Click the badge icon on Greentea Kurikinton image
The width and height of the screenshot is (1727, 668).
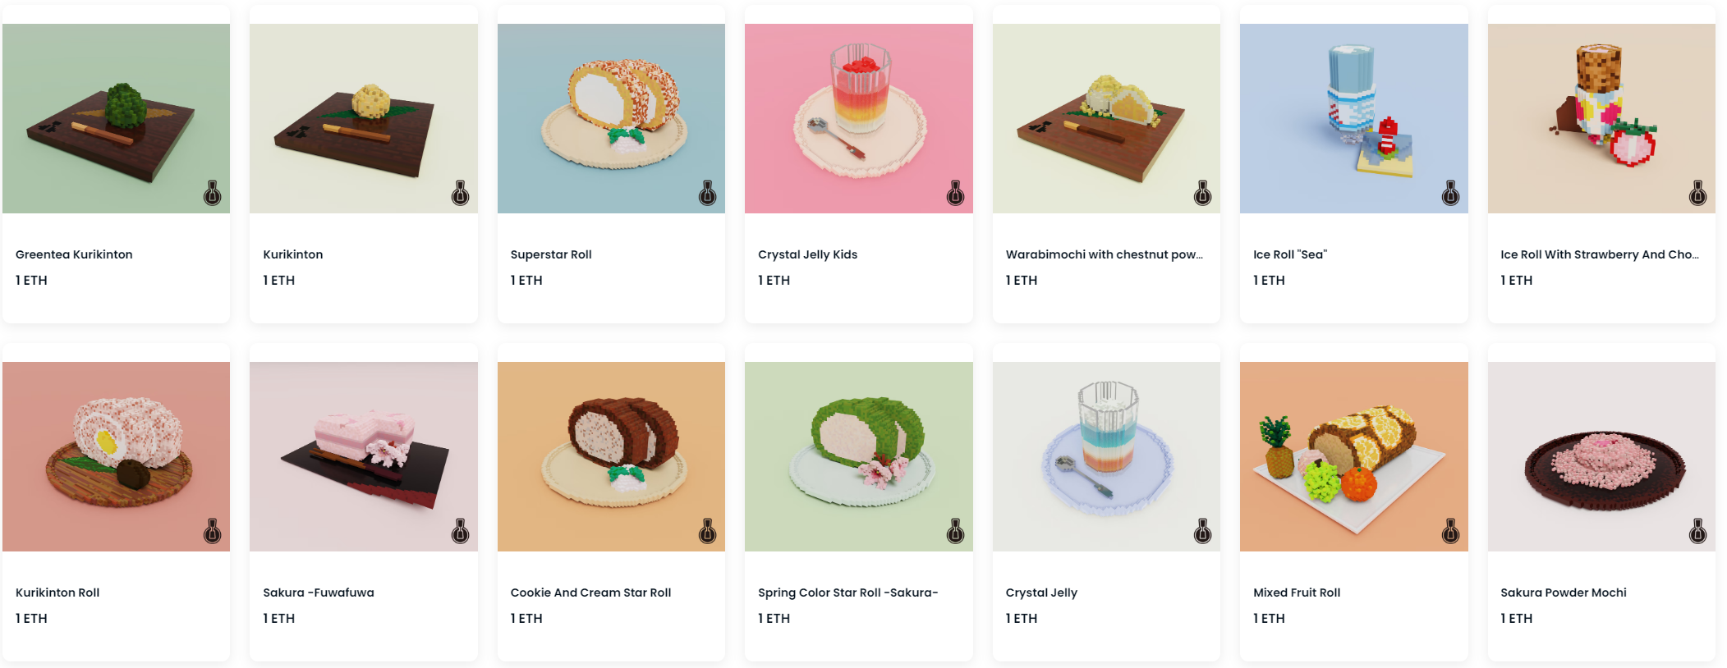click(213, 194)
